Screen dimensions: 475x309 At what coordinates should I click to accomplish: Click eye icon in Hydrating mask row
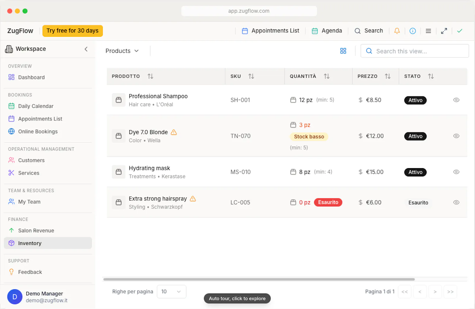(456, 172)
